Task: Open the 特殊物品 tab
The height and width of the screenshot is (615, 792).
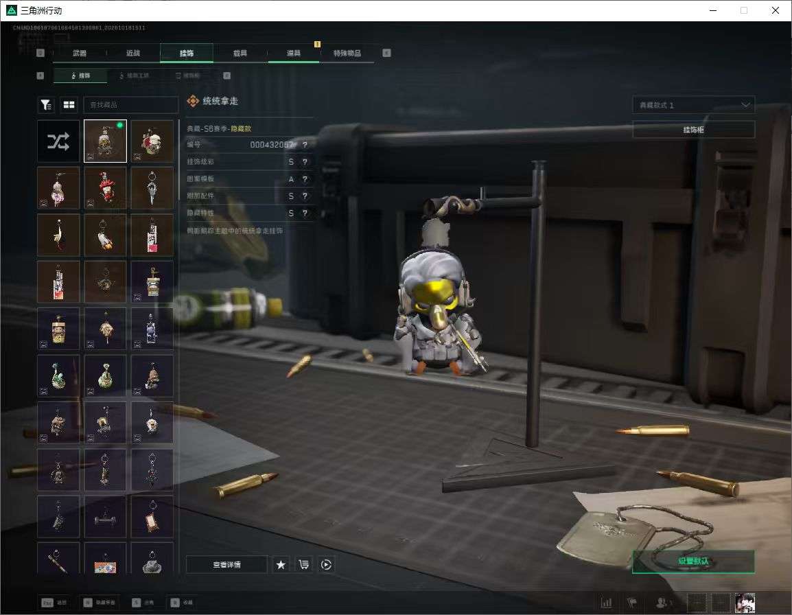Action: (347, 53)
